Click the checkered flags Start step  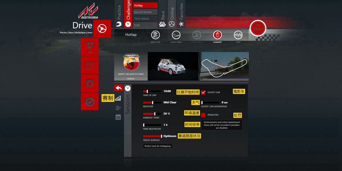pyautogui.click(x=238, y=35)
